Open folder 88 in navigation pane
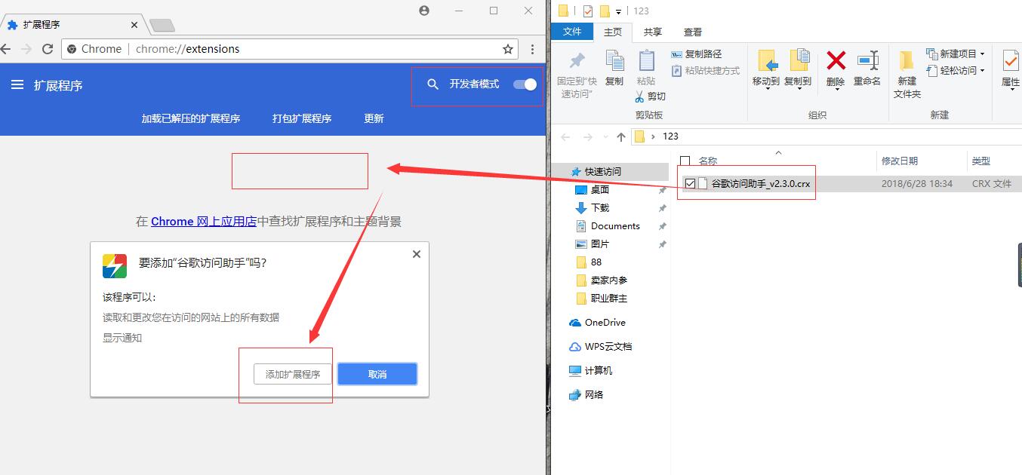1022x475 pixels. click(x=596, y=262)
